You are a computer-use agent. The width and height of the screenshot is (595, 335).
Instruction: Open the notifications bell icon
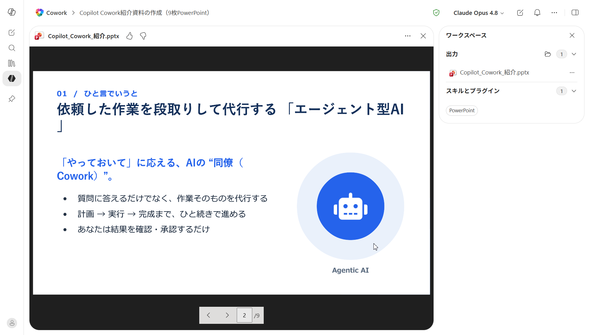point(537,13)
